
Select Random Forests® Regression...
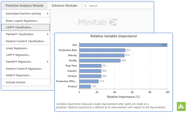coord(26,69)
